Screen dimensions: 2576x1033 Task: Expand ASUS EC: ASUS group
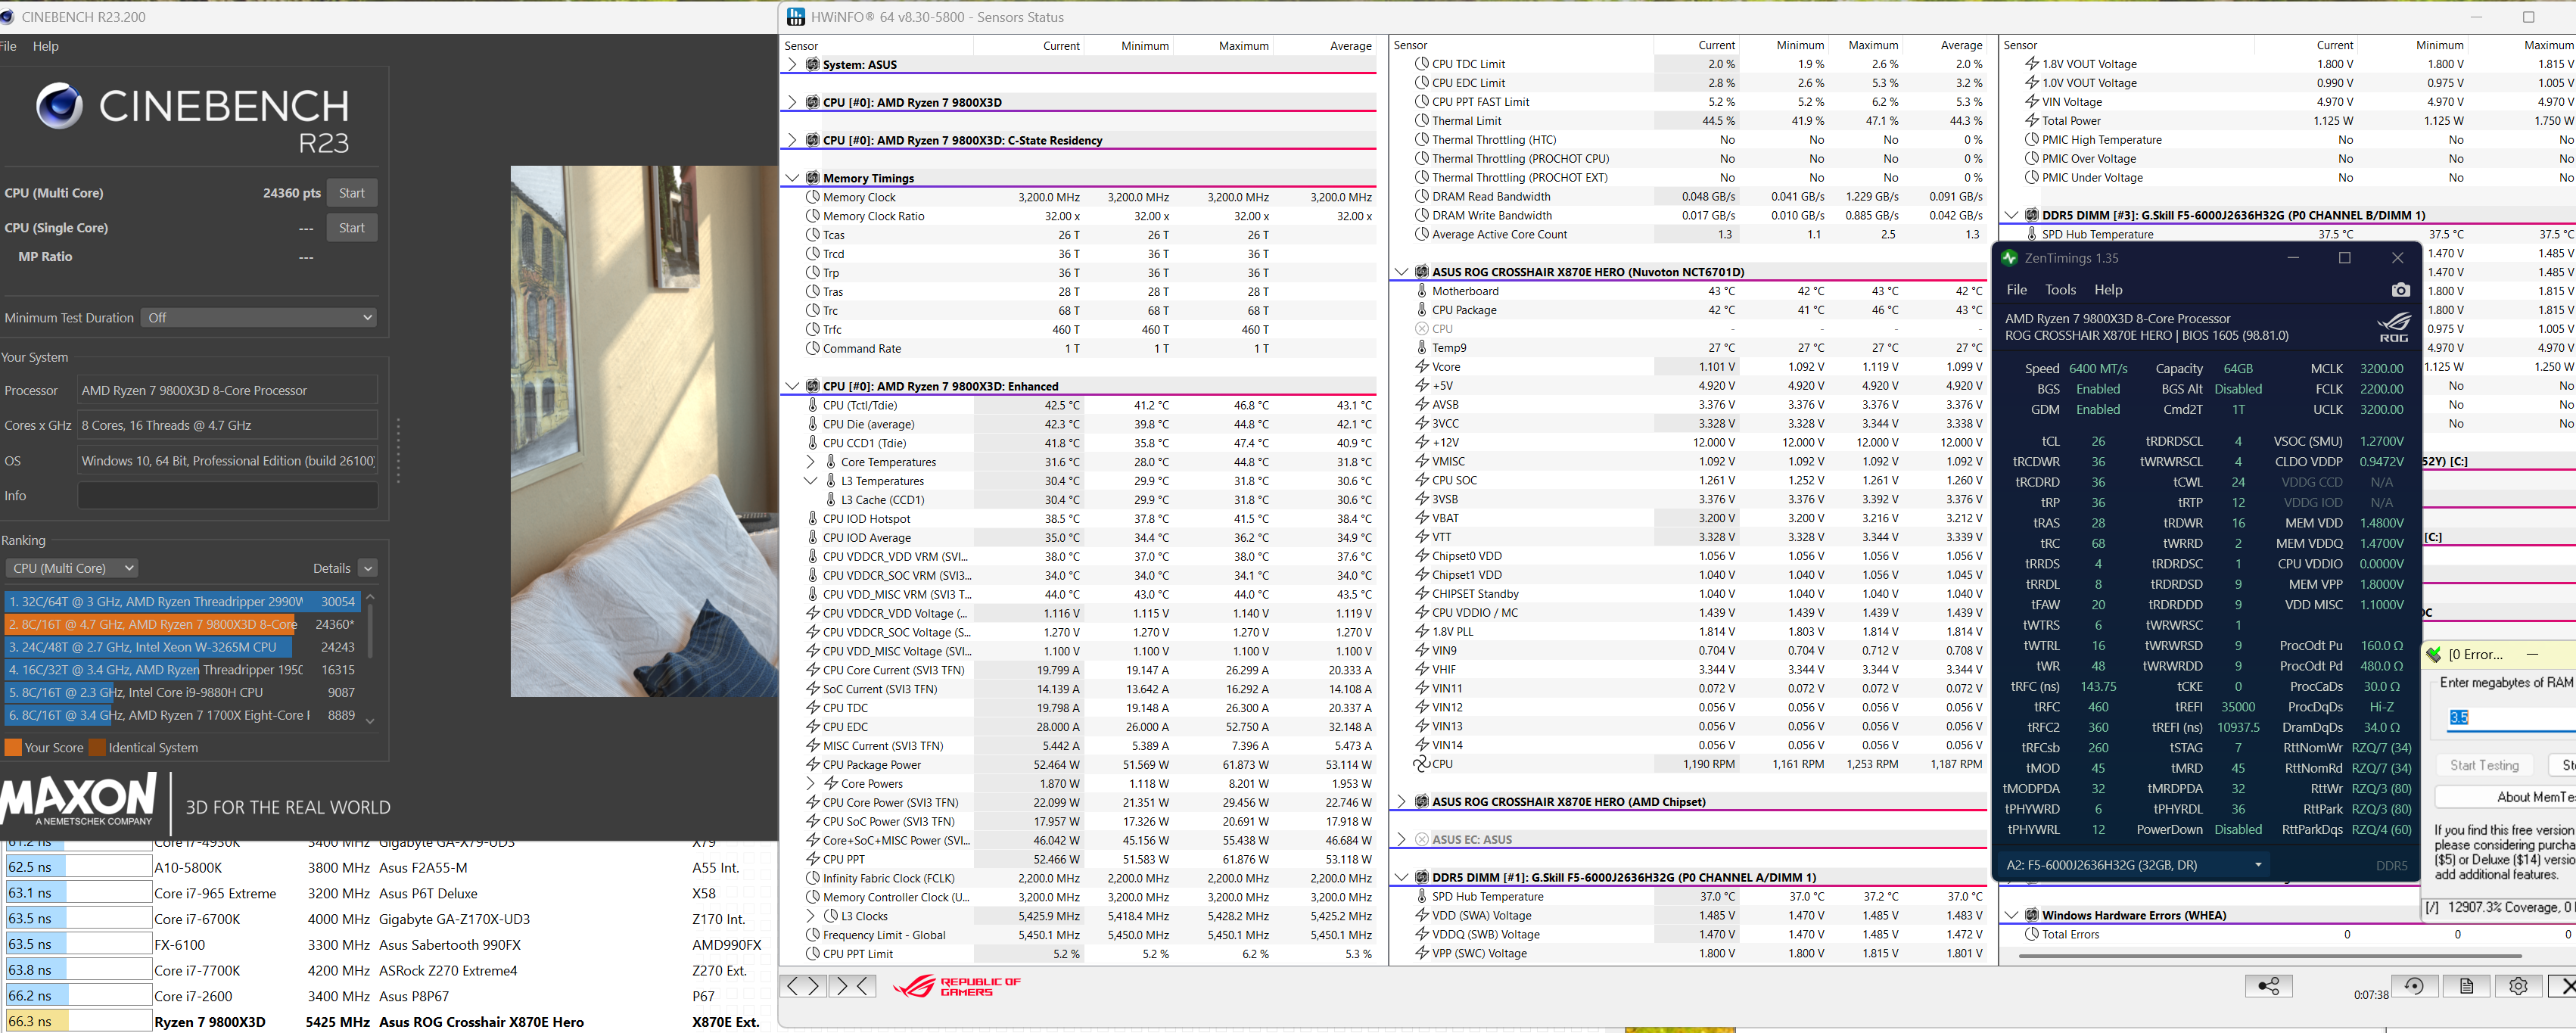(1401, 840)
